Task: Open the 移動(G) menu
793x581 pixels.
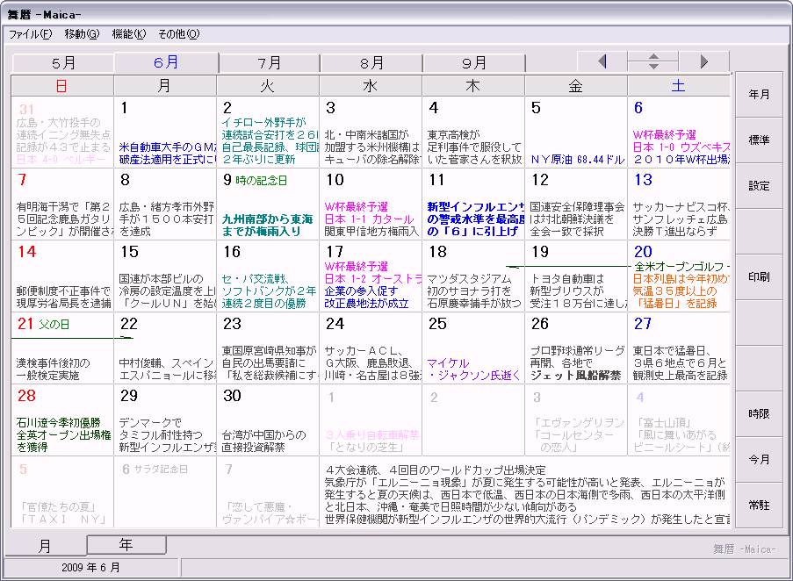Action: coord(82,34)
